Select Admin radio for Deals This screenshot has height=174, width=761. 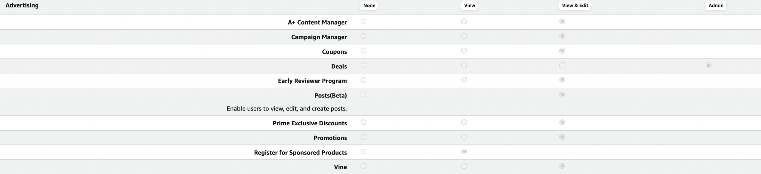(x=708, y=65)
